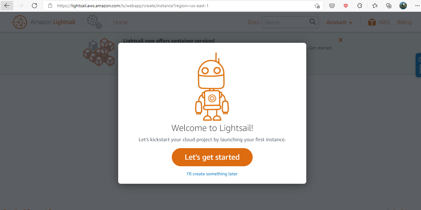Click the container boxes illustration in the banner
Viewport: 421px width, 210px height.
(x=99, y=52)
